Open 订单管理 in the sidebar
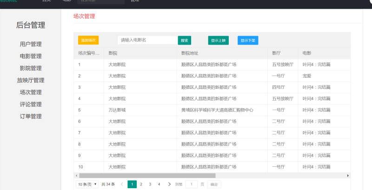372x190 pixels. (x=31, y=116)
